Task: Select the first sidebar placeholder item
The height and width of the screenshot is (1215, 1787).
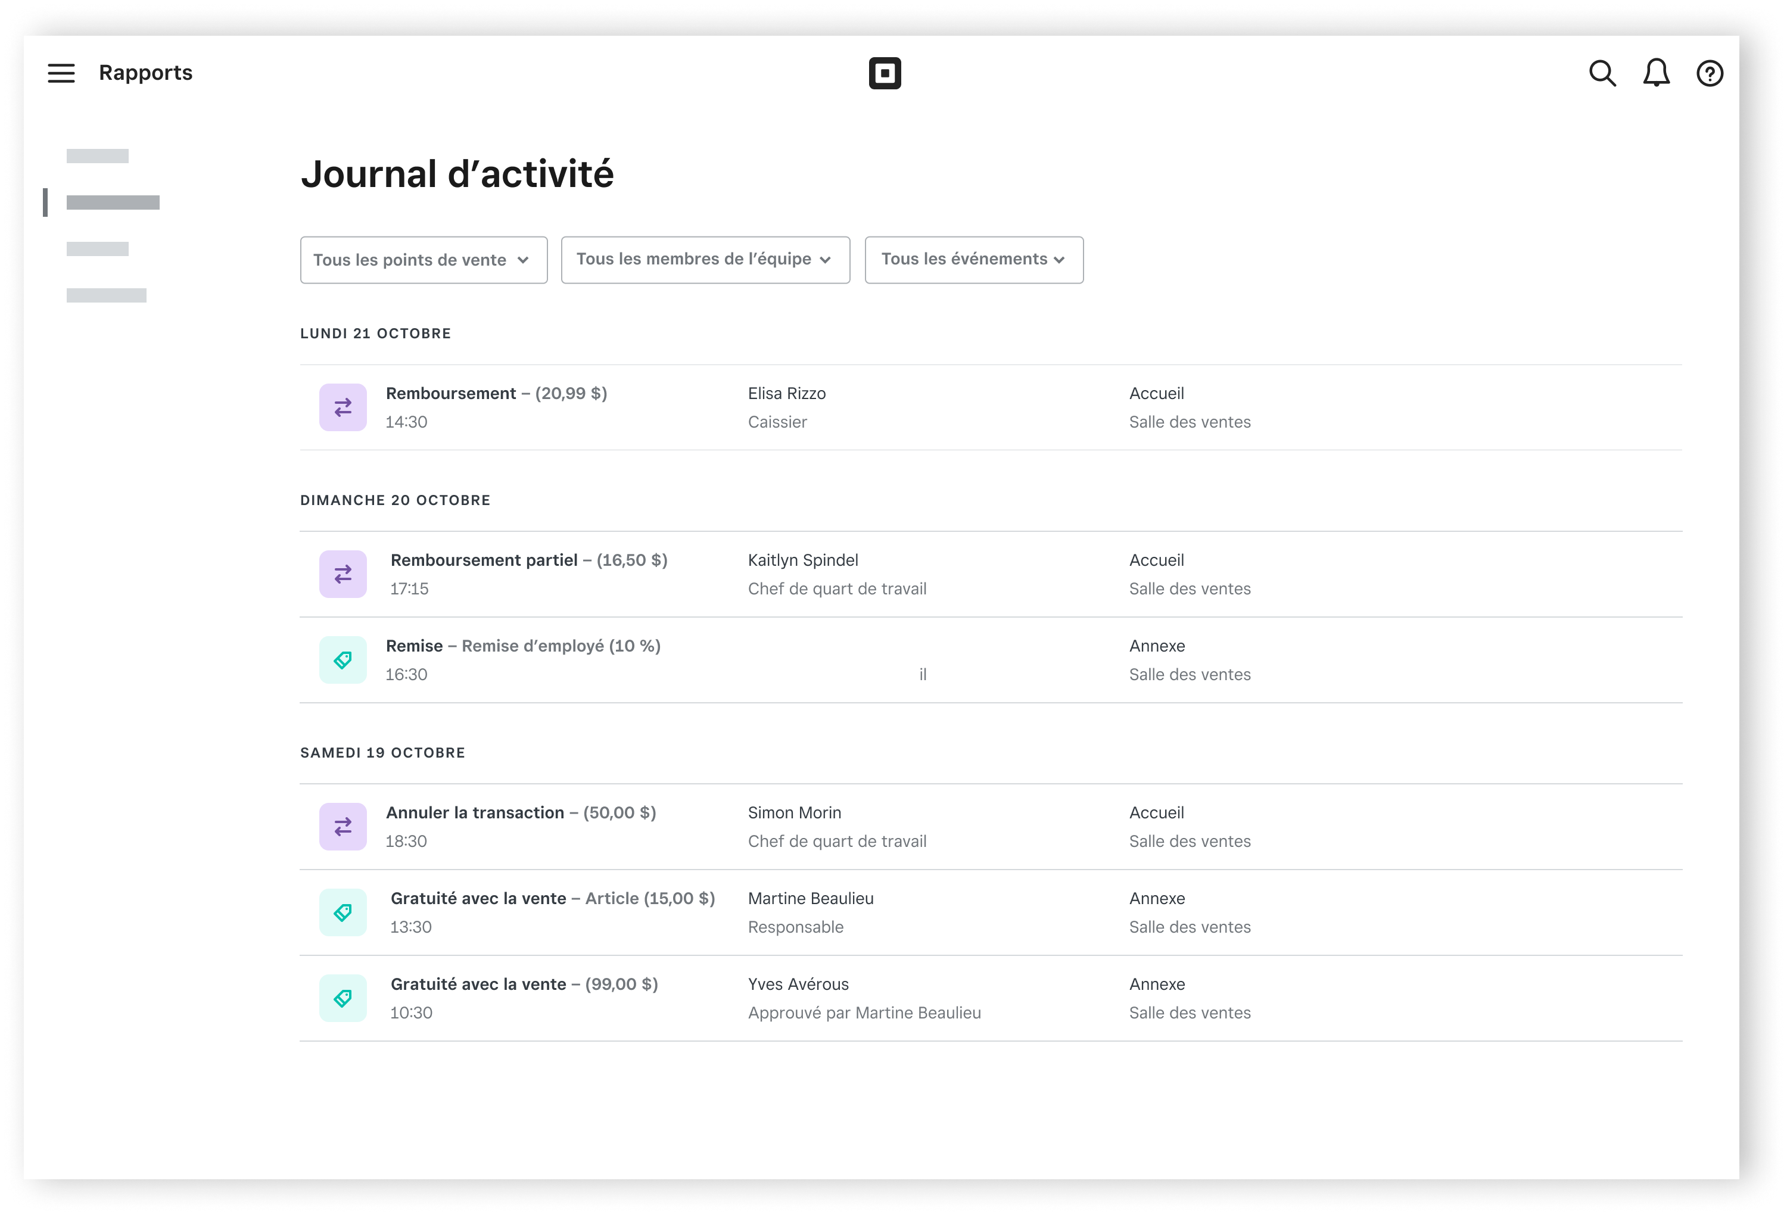Action: click(98, 156)
